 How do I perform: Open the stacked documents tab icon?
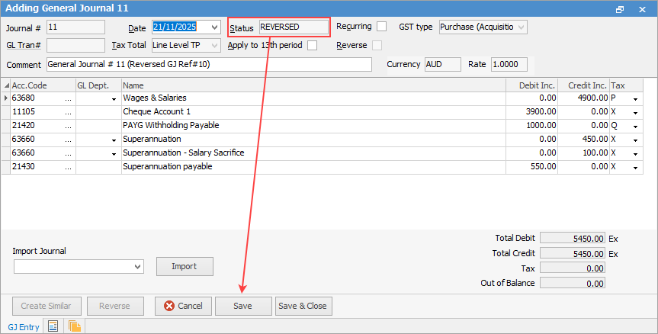(74, 326)
